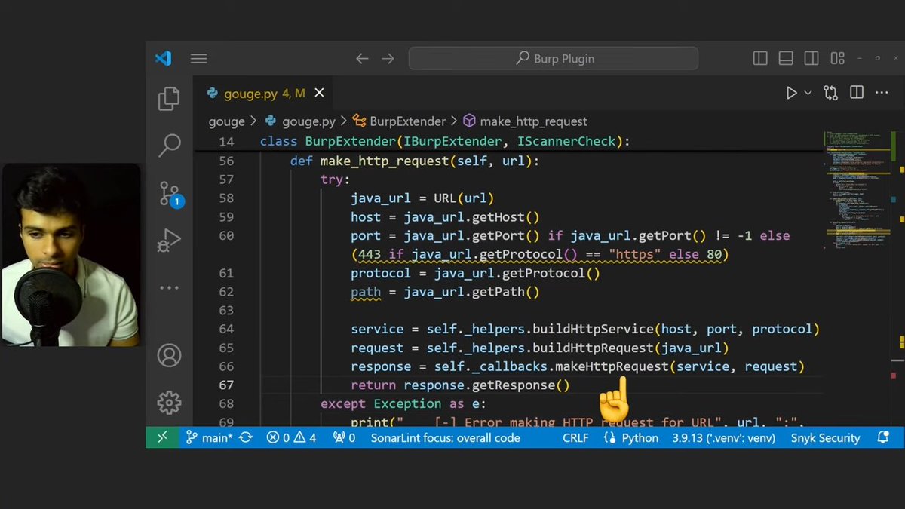The height and width of the screenshot is (509, 905).
Task: Go forward with the right arrow
Action: (388, 58)
